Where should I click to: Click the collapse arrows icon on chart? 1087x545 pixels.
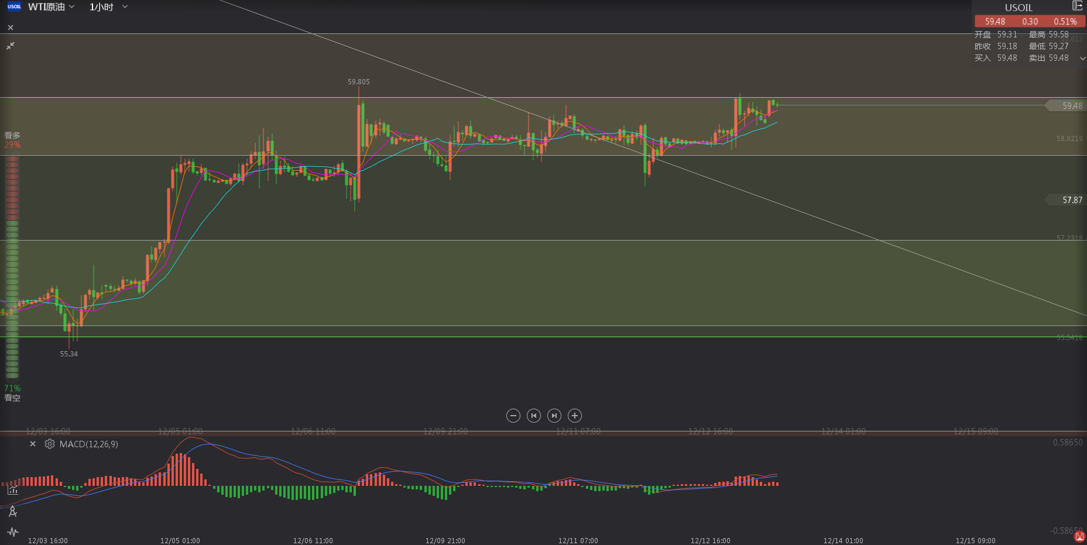point(11,46)
